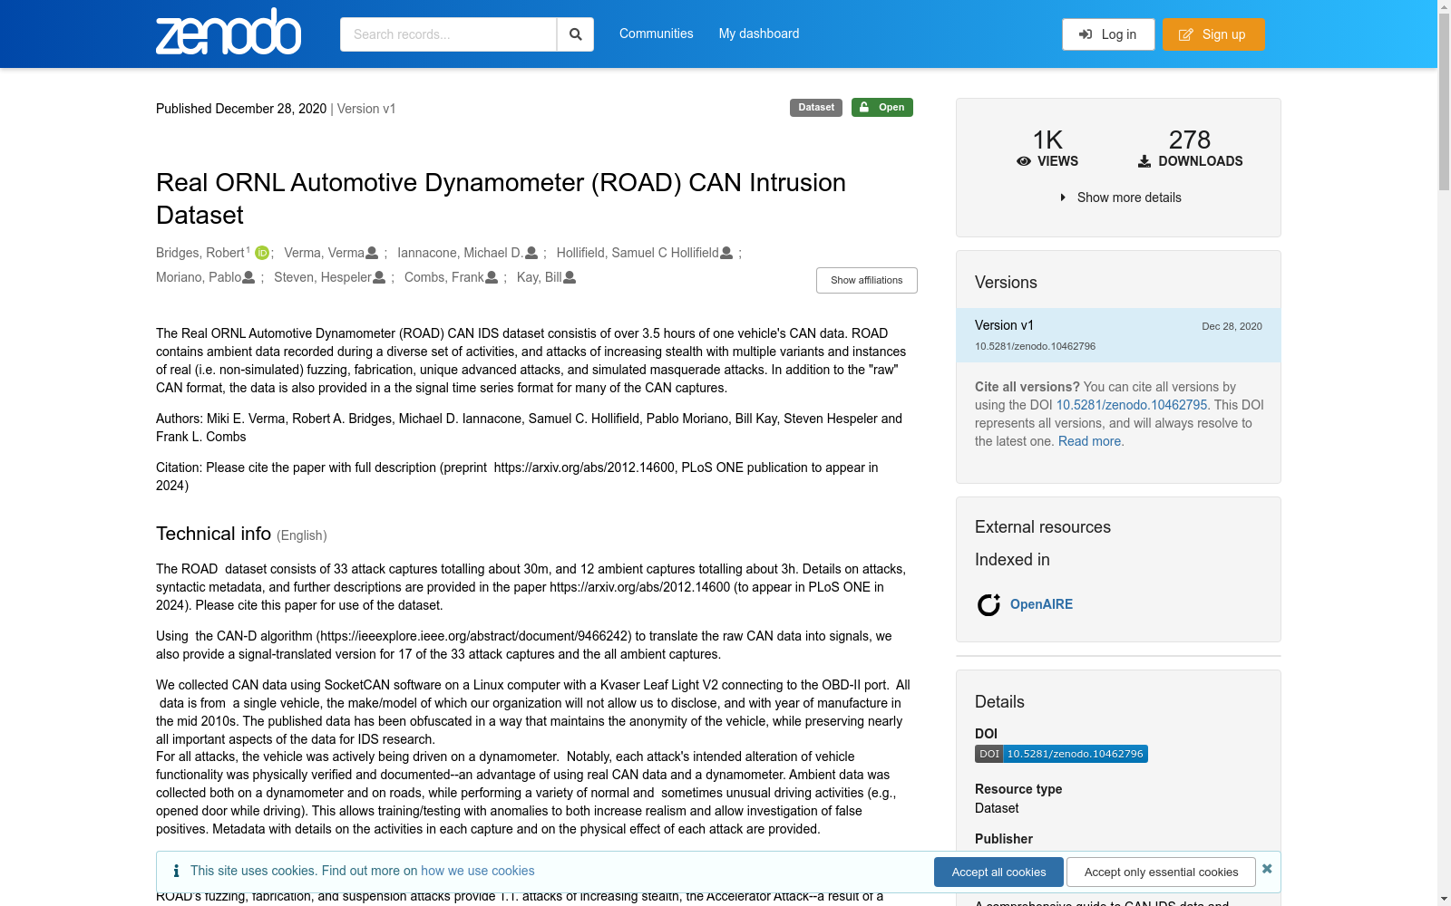Screen dimensions: 1451x906
Task: Click Show affiliations button
Action: (867, 280)
